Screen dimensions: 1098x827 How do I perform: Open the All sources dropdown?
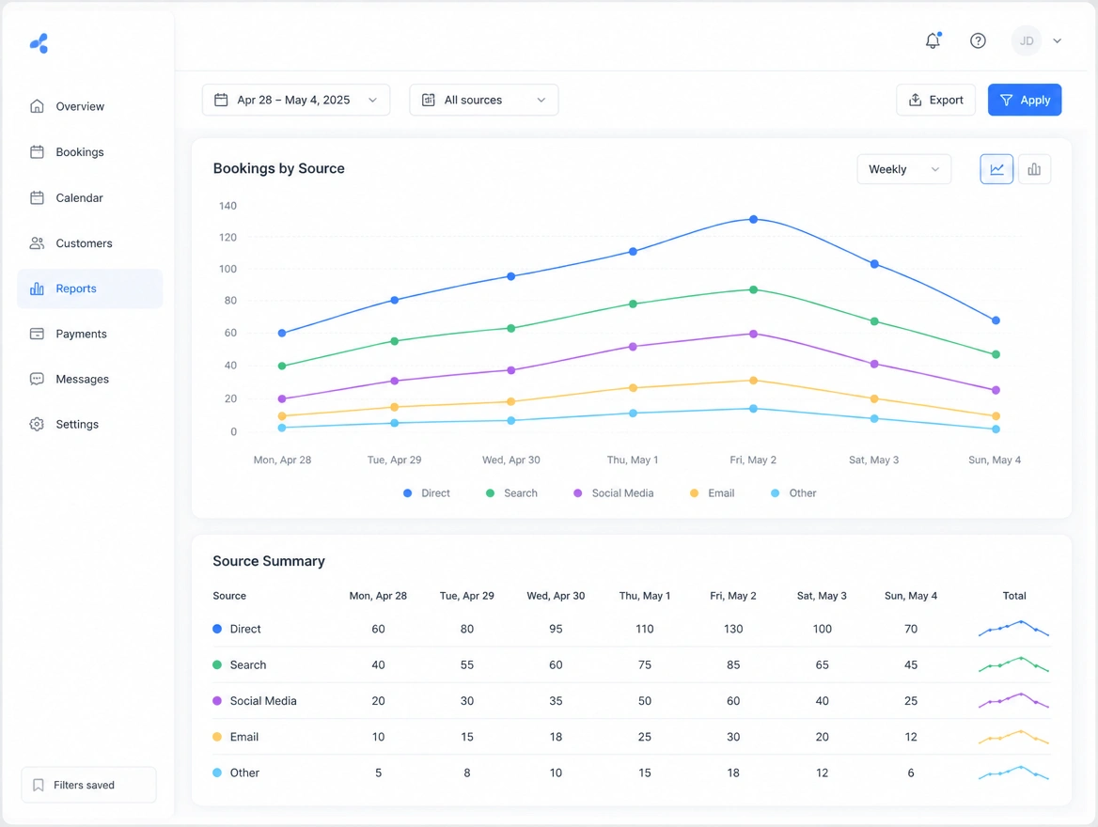pos(484,101)
